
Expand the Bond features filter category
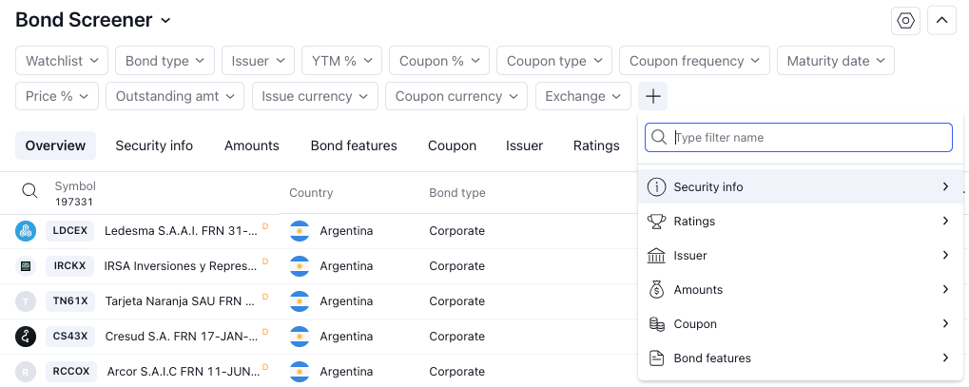click(801, 358)
